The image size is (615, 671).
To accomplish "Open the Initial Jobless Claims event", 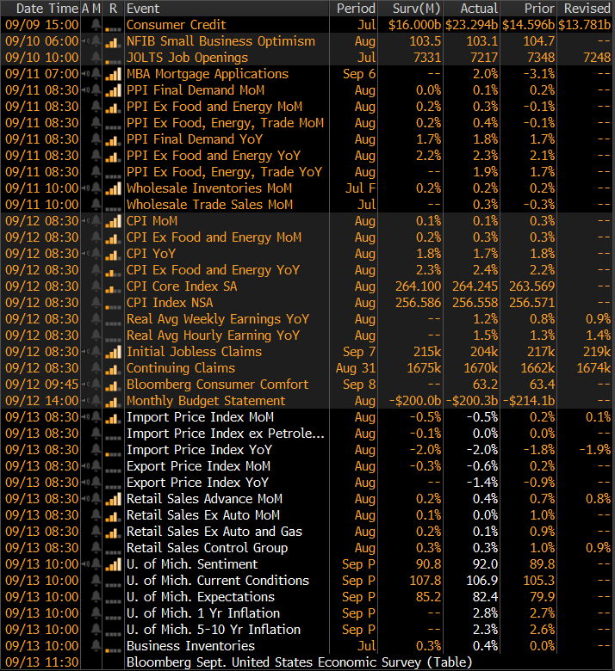I will pos(194,352).
